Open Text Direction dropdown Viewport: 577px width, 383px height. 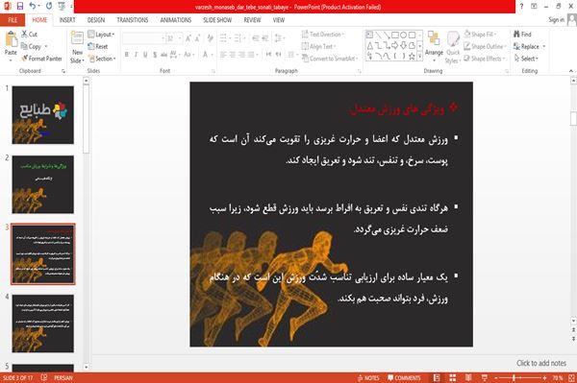323,35
